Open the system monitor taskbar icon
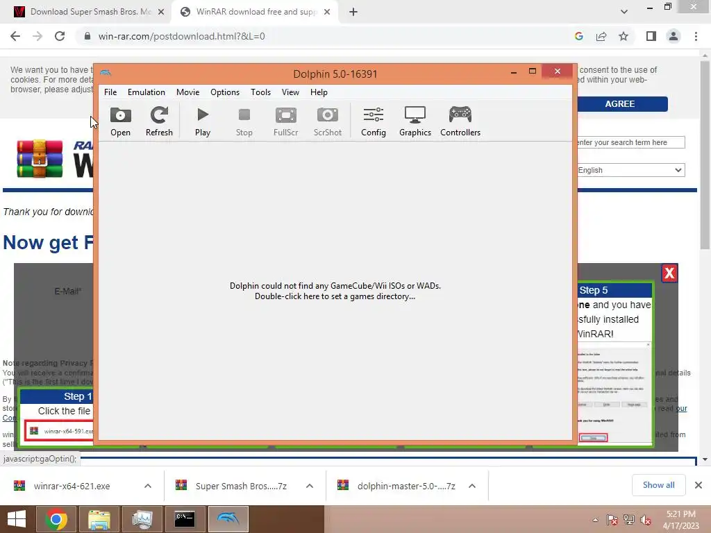 (142, 519)
